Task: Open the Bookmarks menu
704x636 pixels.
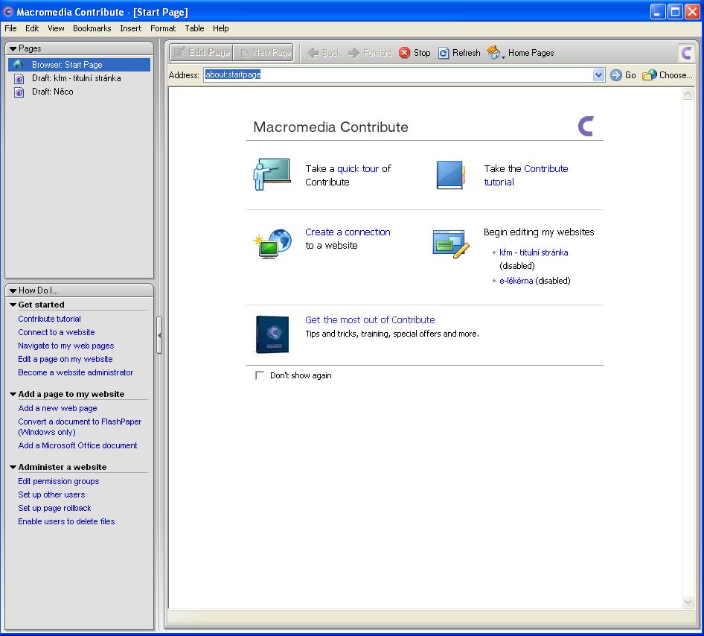Action: click(92, 28)
